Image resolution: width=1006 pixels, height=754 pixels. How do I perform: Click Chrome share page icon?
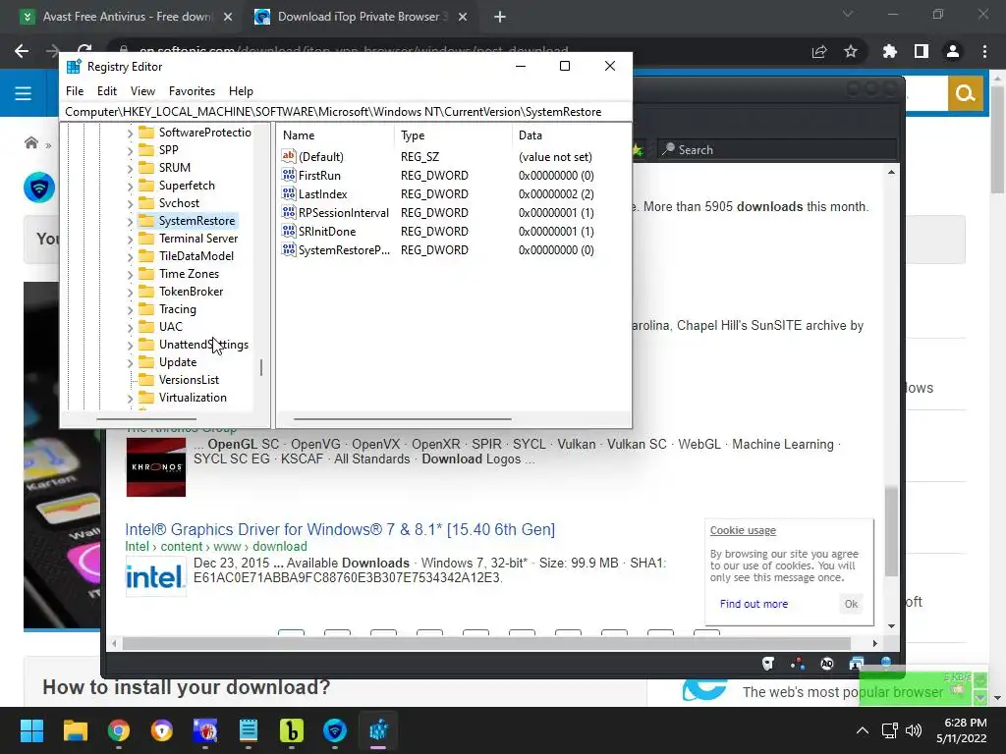pyautogui.click(x=819, y=51)
